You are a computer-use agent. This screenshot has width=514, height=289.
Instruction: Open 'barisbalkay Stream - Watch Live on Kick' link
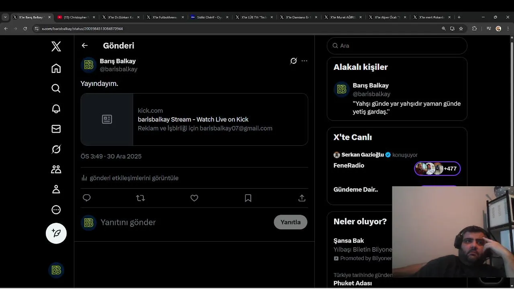point(193,119)
